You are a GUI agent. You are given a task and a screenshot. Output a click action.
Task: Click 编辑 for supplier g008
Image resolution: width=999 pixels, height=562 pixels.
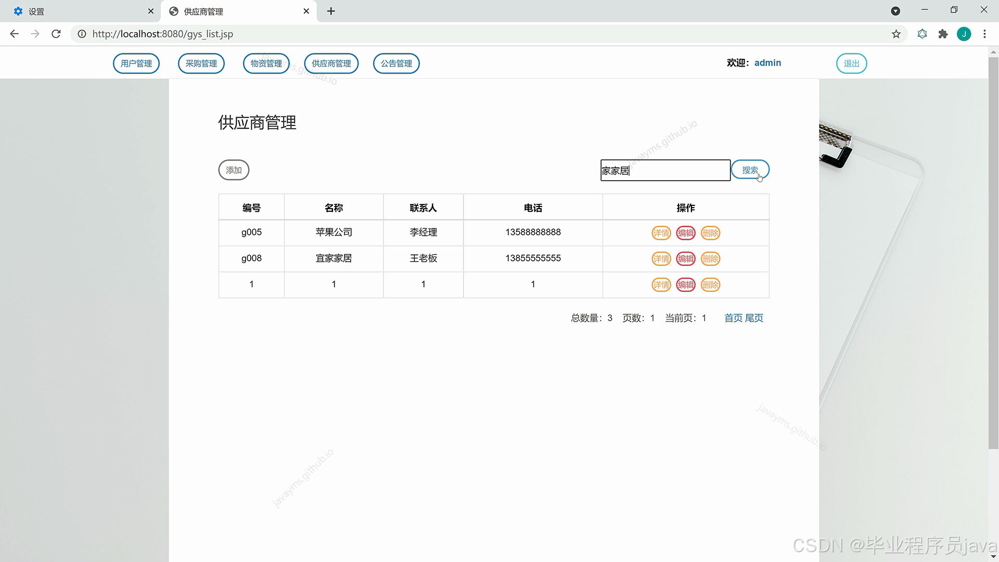coord(686,259)
